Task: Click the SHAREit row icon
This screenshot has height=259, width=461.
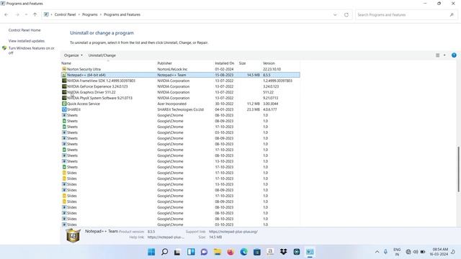Action: 64,109
